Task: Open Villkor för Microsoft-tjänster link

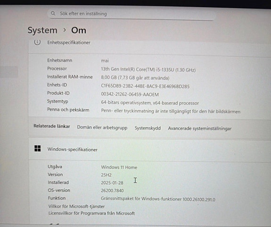Action: 76,206
